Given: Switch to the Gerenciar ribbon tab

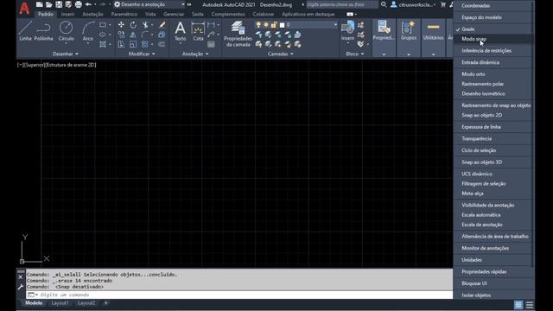Looking at the screenshot, I should tap(174, 15).
